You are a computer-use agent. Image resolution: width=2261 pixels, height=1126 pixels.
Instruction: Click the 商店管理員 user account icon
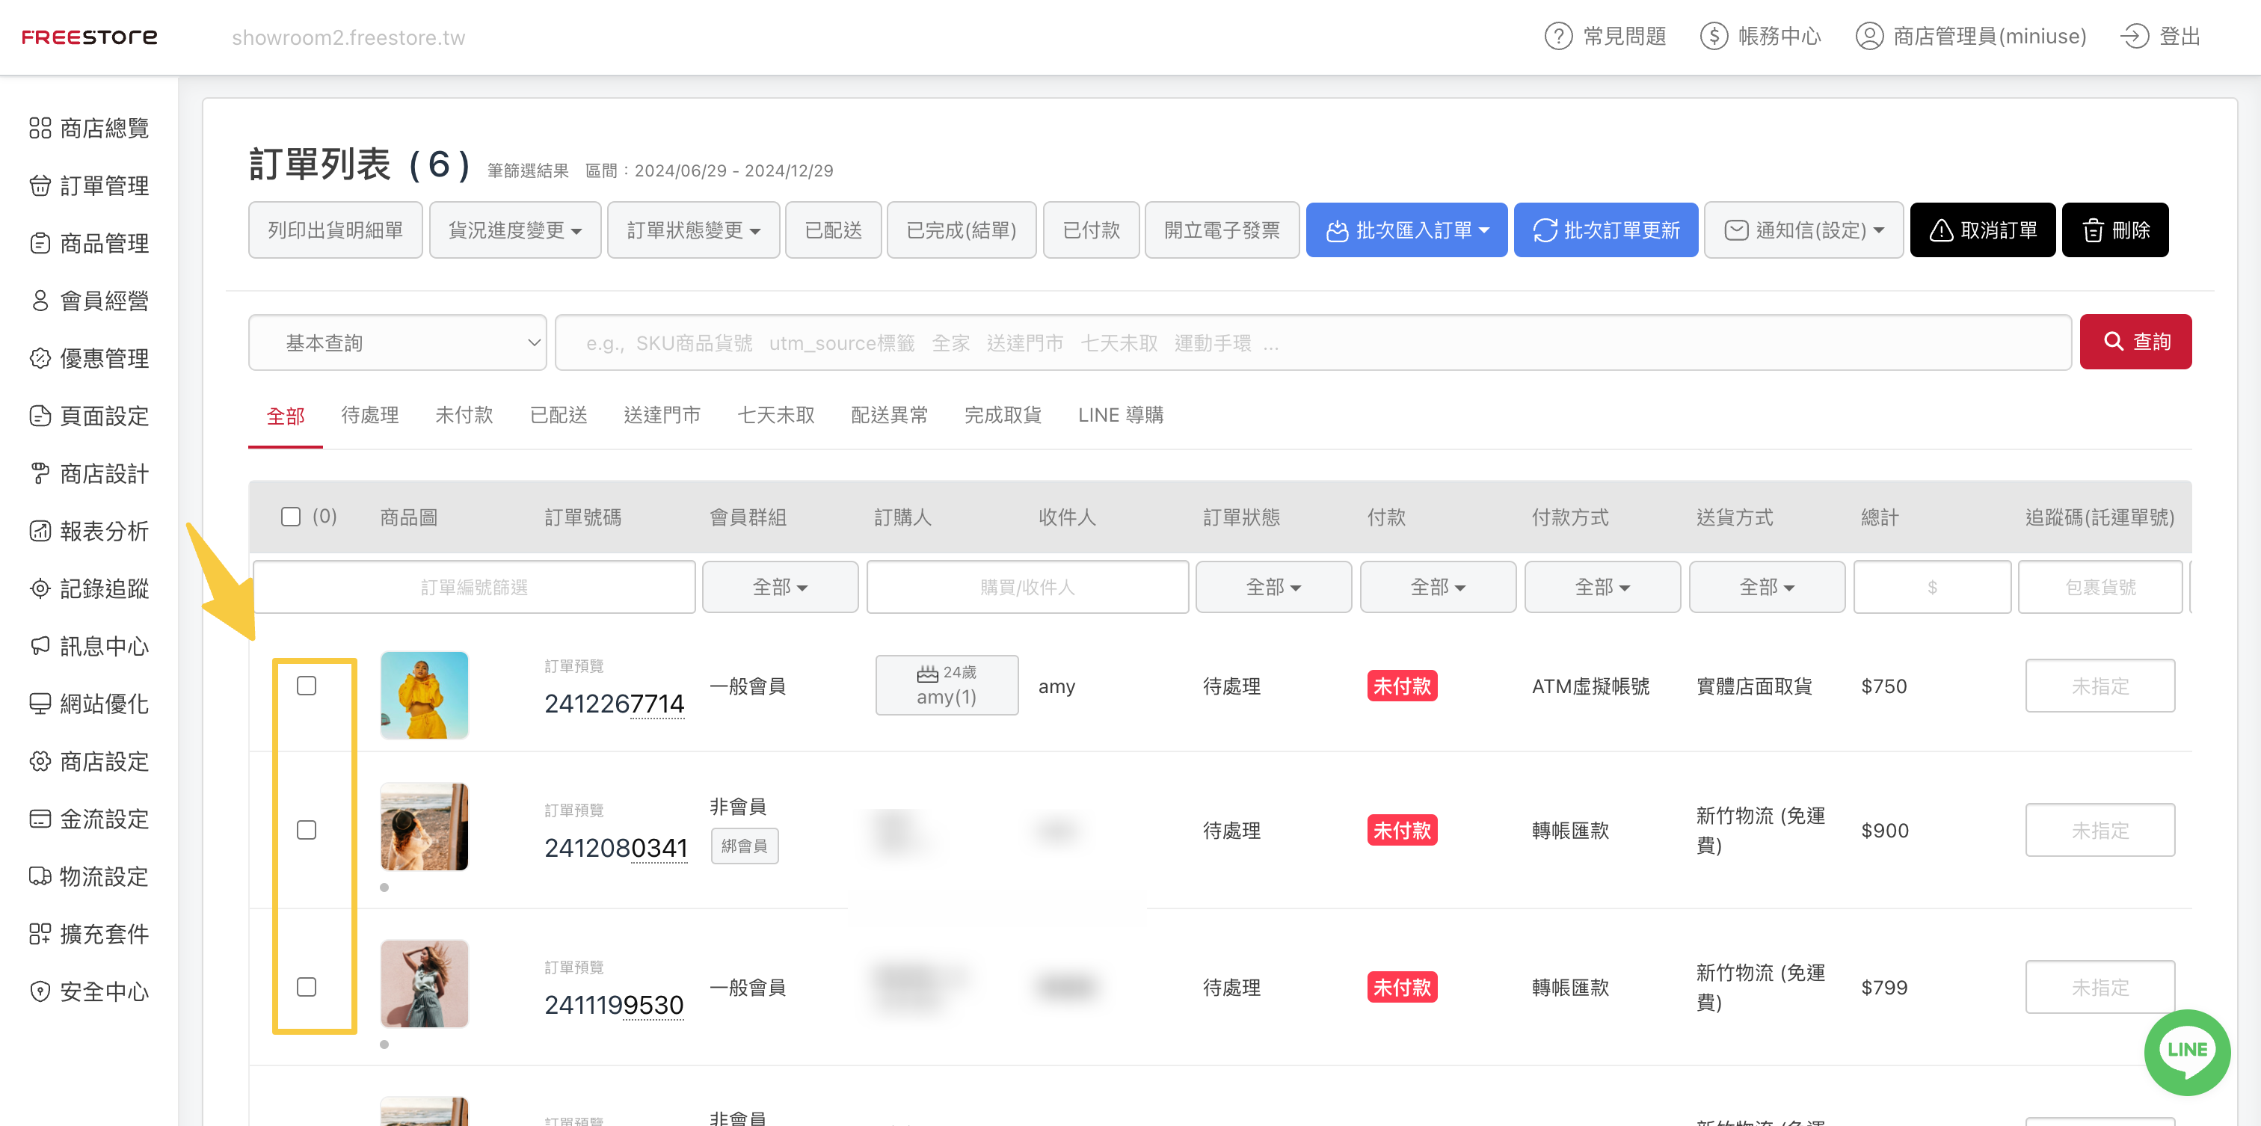[1869, 36]
